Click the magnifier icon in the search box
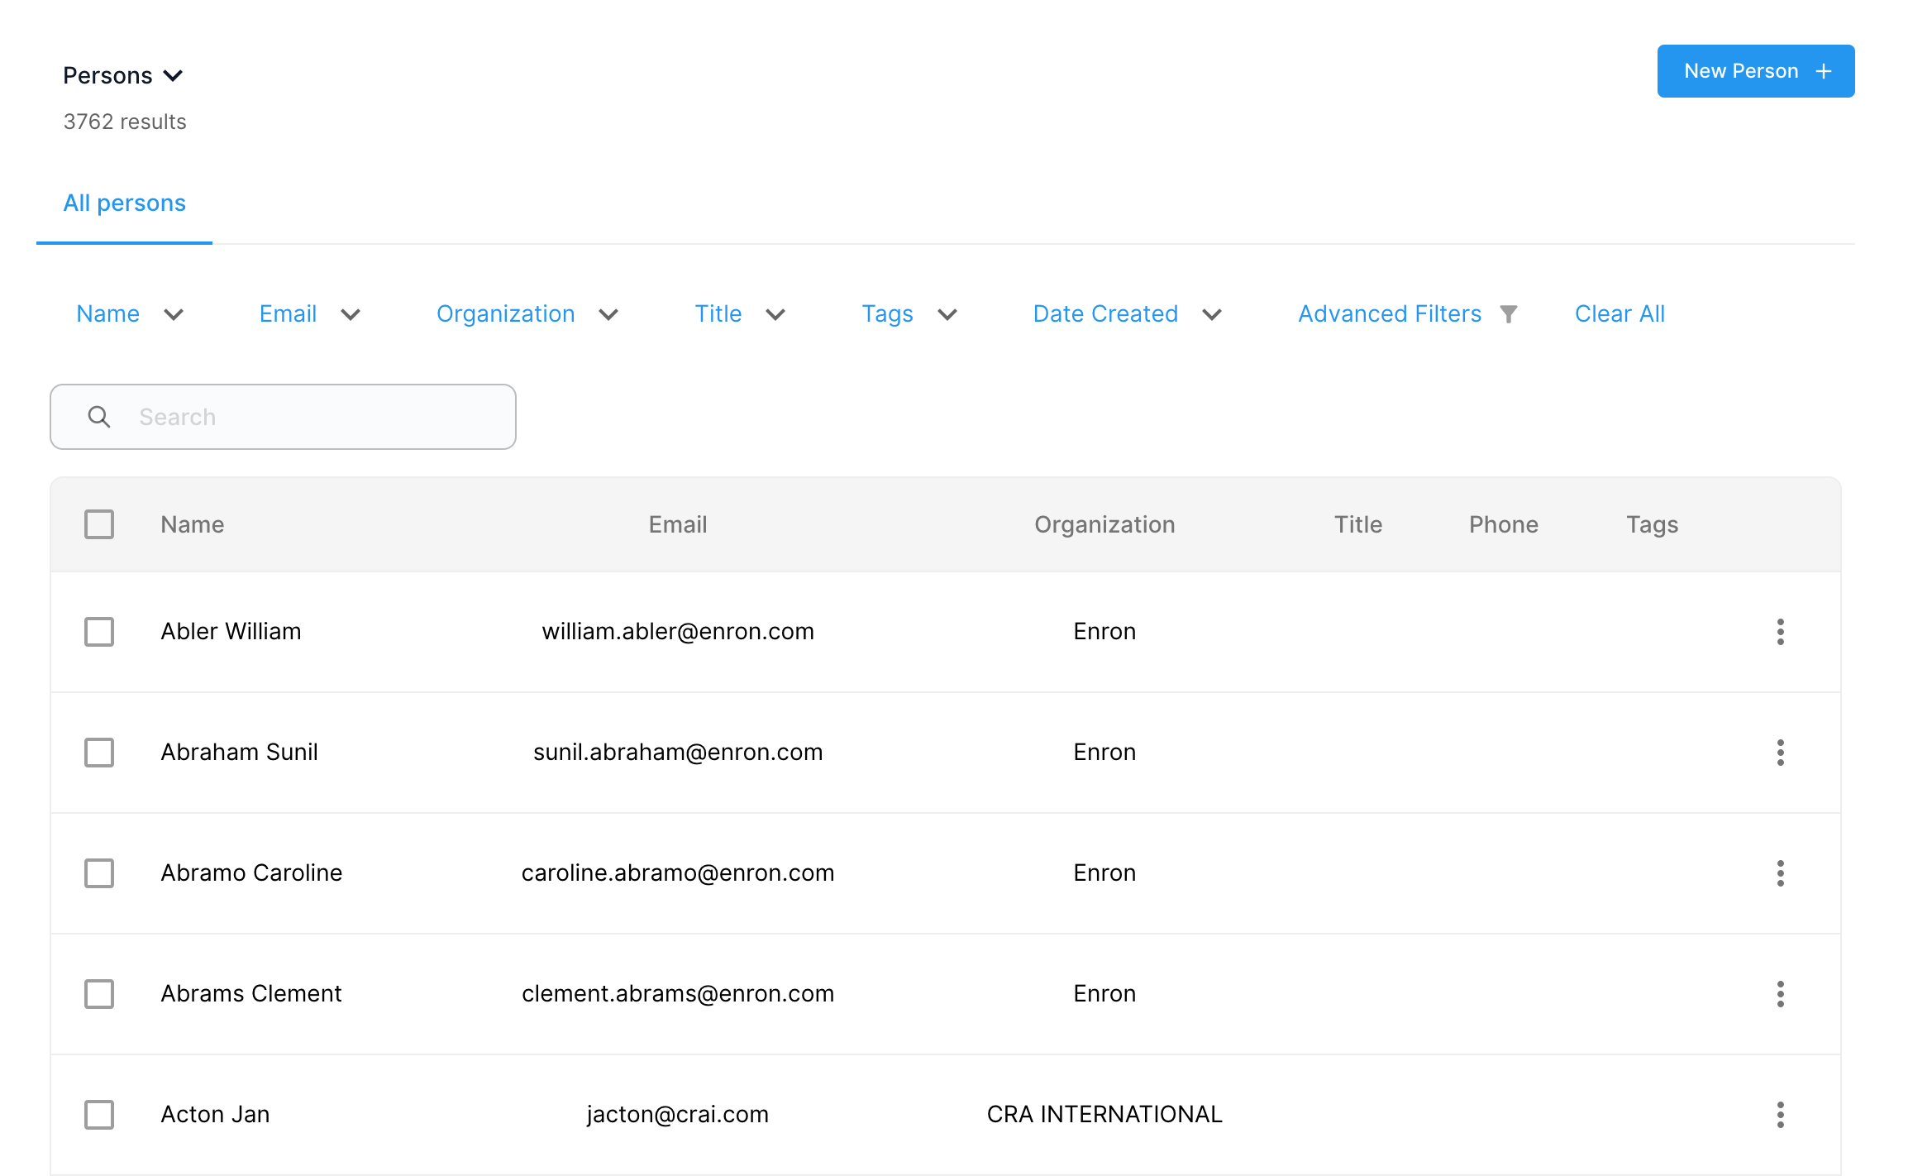1913x1176 pixels. click(99, 417)
